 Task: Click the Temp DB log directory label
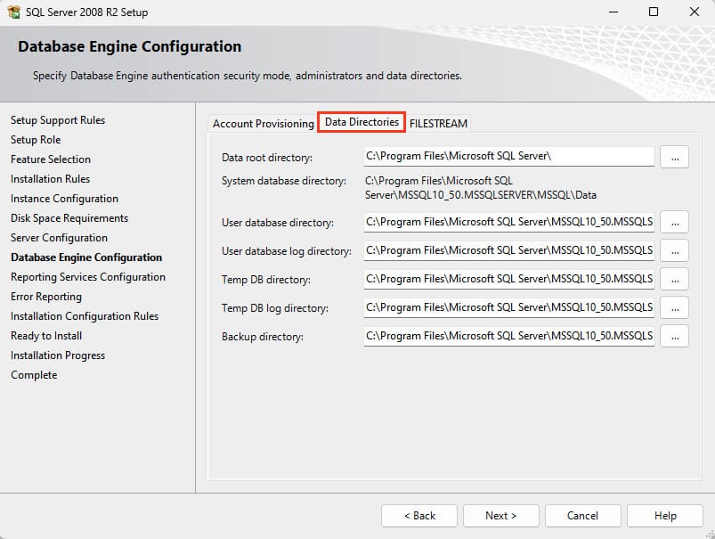275,308
